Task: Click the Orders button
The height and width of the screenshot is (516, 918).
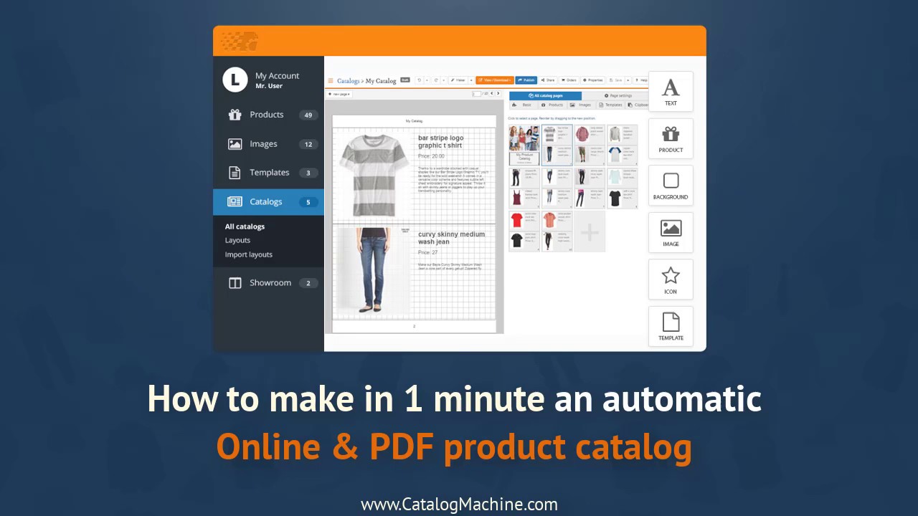Action: tap(569, 80)
